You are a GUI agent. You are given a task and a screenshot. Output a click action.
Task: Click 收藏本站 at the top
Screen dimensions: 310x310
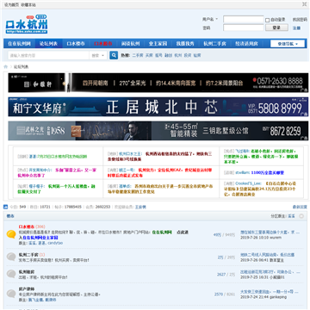pyautogui.click(x=28, y=5)
